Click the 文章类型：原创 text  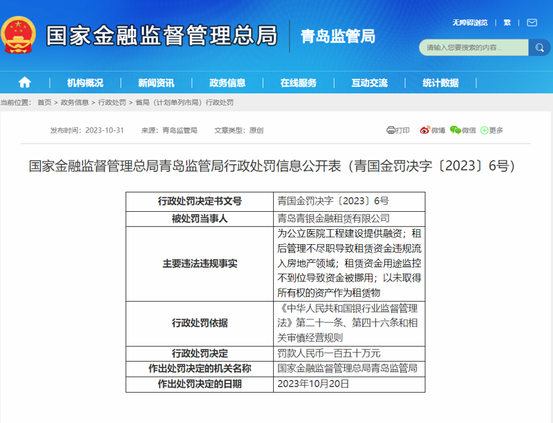(238, 130)
